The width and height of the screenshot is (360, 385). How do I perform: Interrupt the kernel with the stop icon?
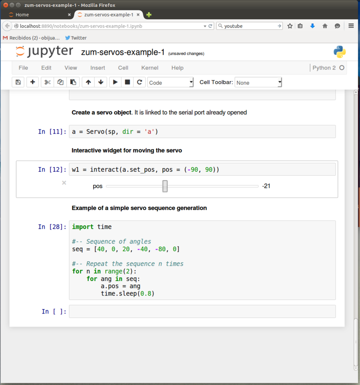click(127, 82)
